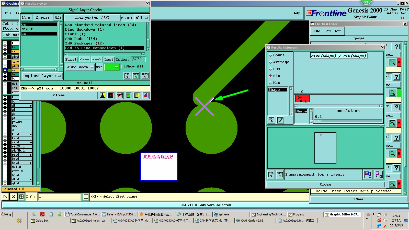Click red-marked icon in Results viewer bottom row

[x=111, y=95]
